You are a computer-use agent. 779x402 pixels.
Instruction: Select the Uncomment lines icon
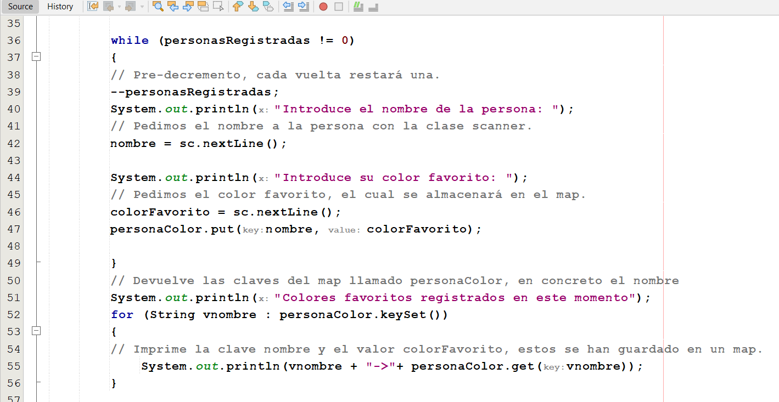click(373, 7)
